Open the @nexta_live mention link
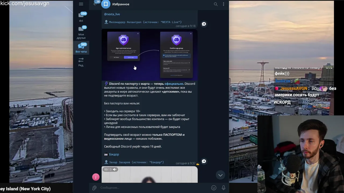Image resolution: width=344 pixels, height=193 pixels. [x=112, y=14]
